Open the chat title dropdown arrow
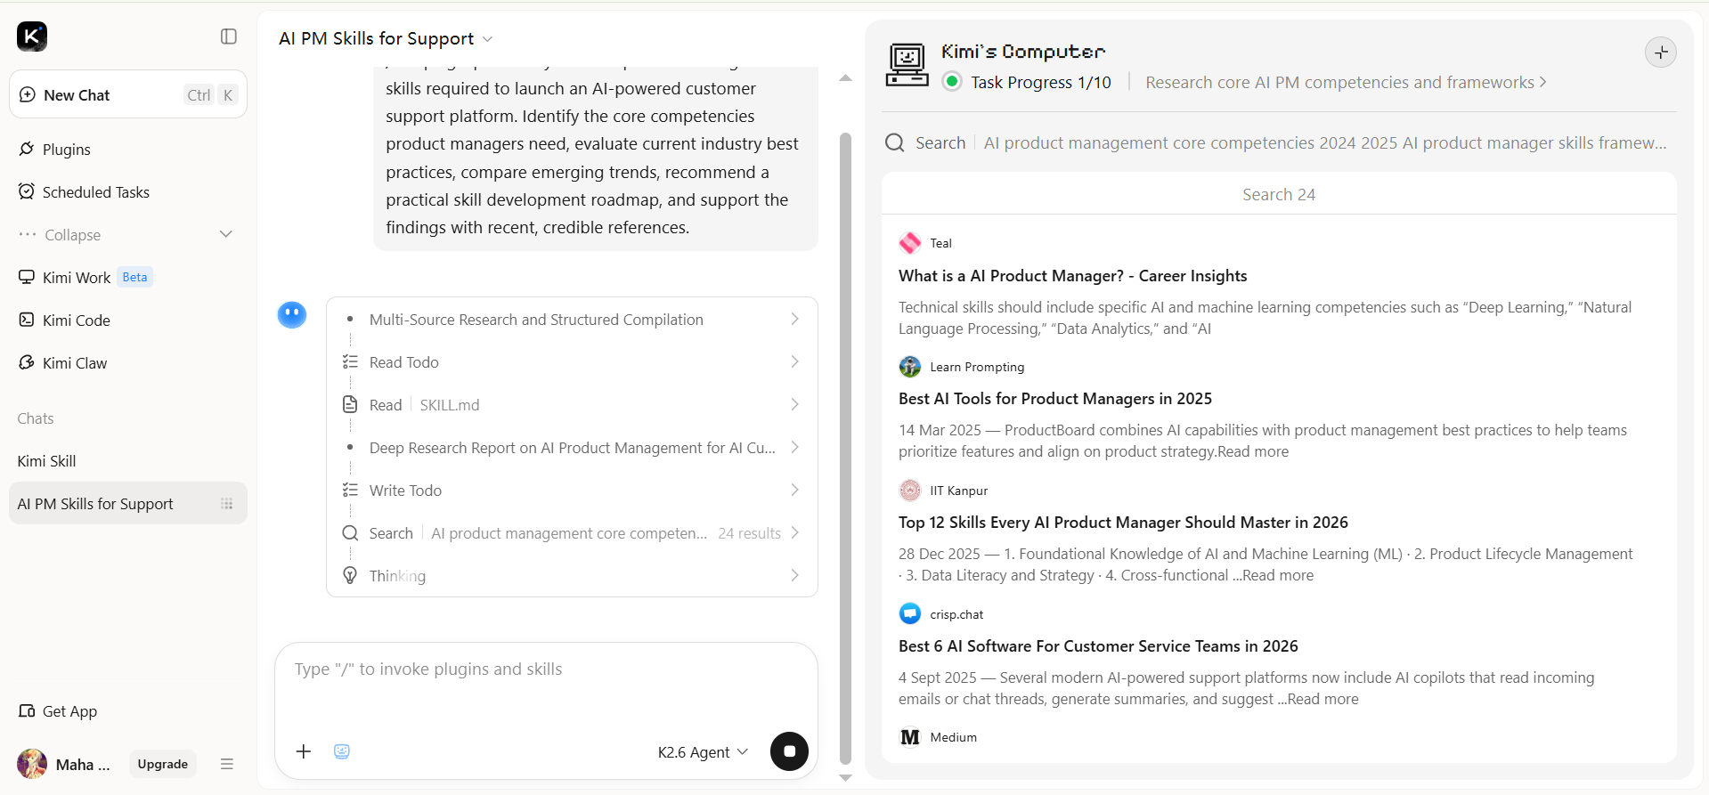 click(x=487, y=39)
